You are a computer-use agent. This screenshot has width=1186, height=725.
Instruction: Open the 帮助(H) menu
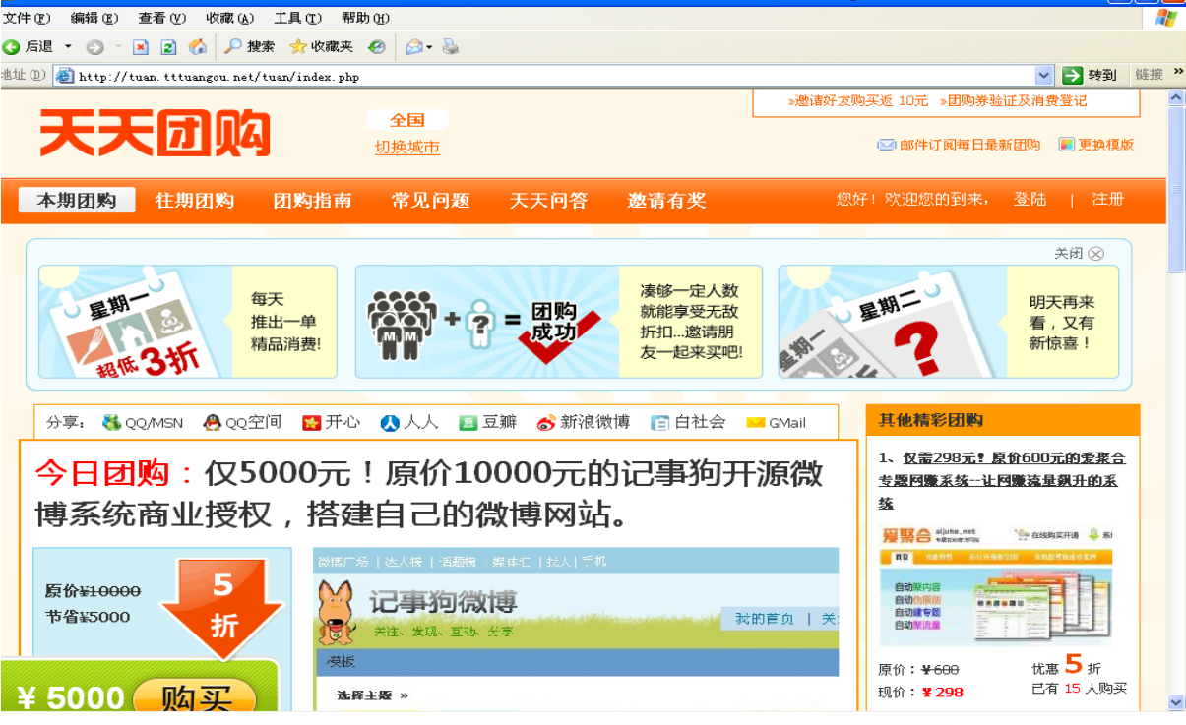point(365,18)
